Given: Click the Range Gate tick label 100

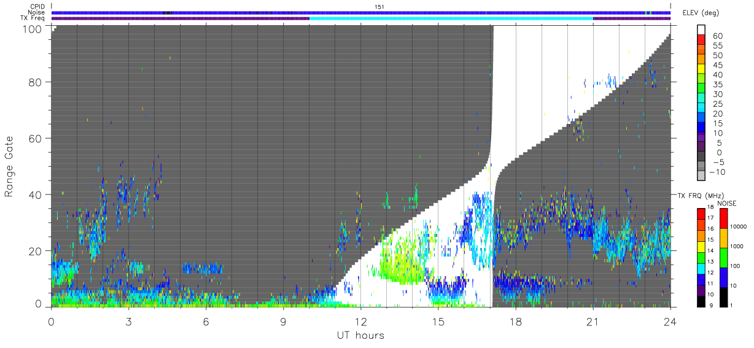Looking at the screenshot, I should (32, 29).
